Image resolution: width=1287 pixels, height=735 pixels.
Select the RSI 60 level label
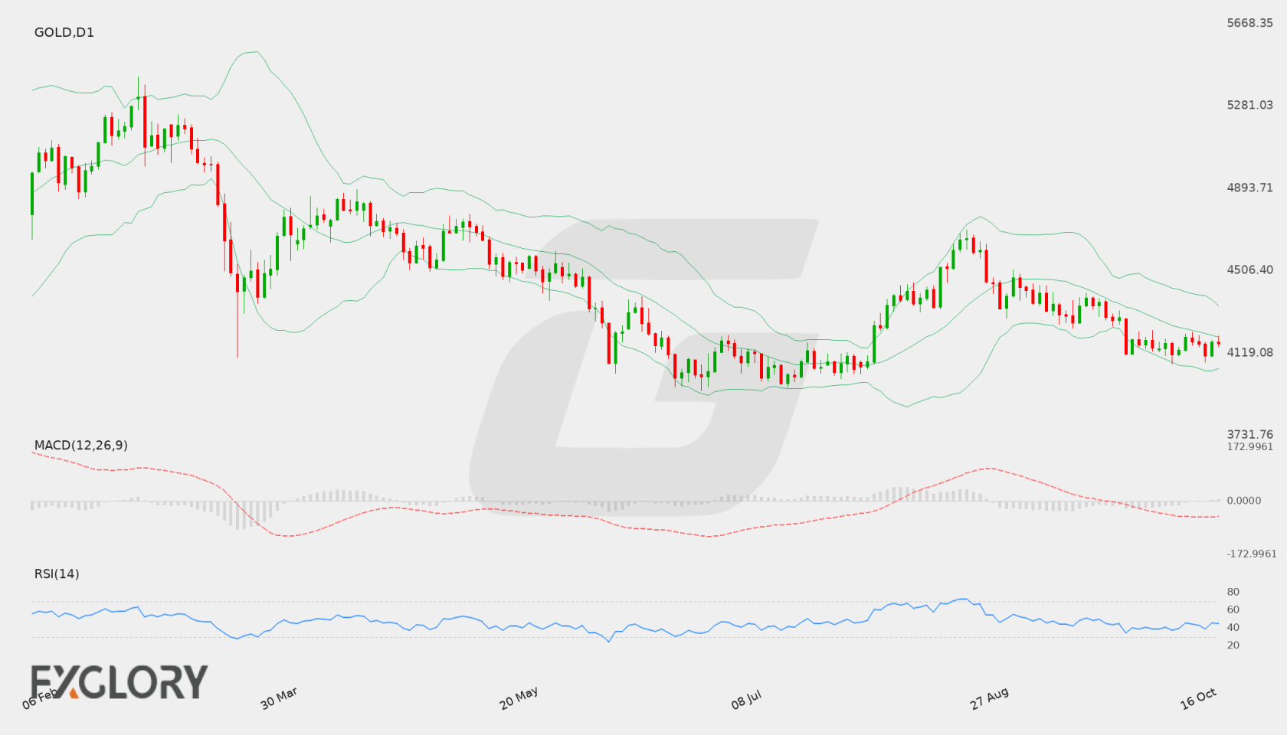[1233, 609]
